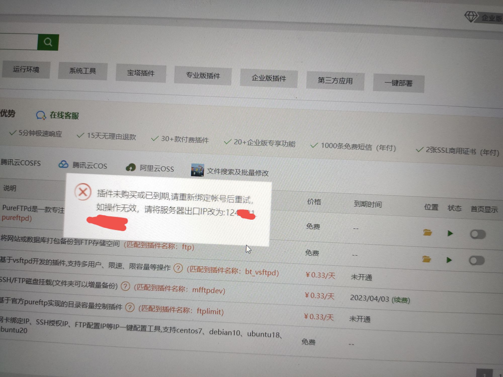The image size is (503, 377).
Task: Click the 阿里云OSS cloud icon
Action: (x=131, y=167)
